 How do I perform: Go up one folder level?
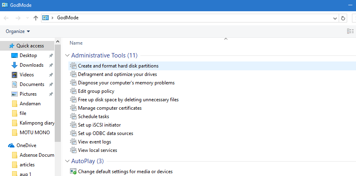pyautogui.click(x=36, y=18)
